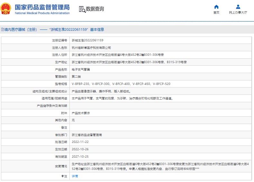Viewport: 254px width, 182px height.
Task: Click the 产品技术要求 attachment cell
Action: click(x=80, y=113)
